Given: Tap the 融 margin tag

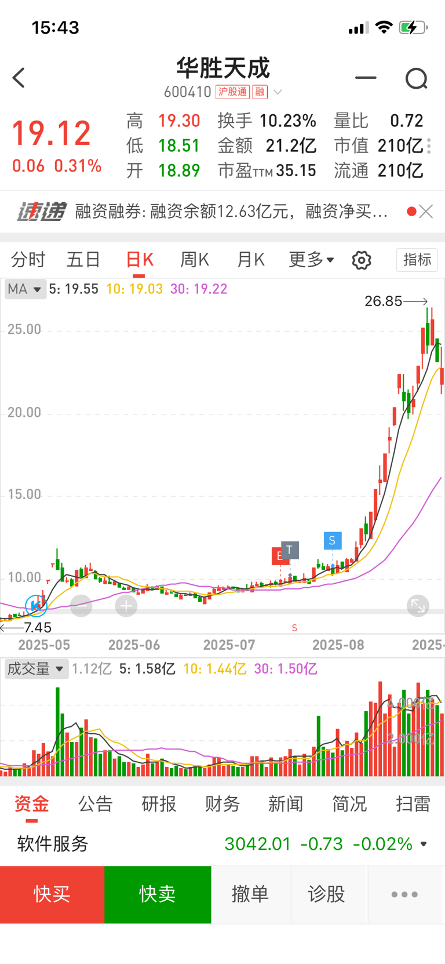Looking at the screenshot, I should click(x=260, y=92).
